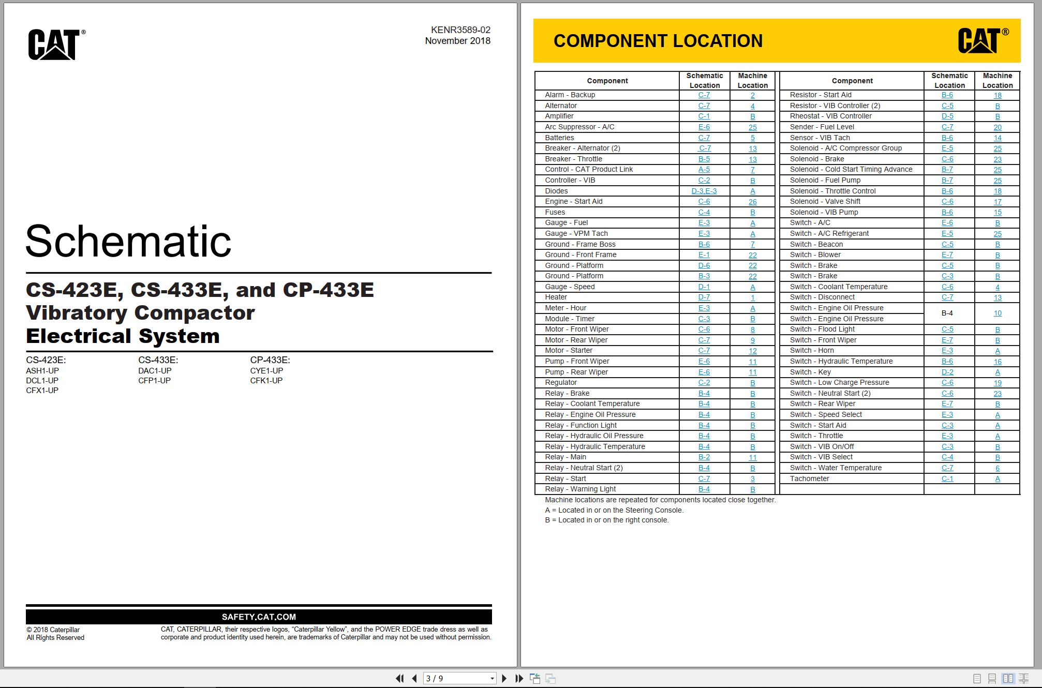Select the 'CYE1-UP' serial prefix text
This screenshot has width=1042, height=688.
(266, 370)
